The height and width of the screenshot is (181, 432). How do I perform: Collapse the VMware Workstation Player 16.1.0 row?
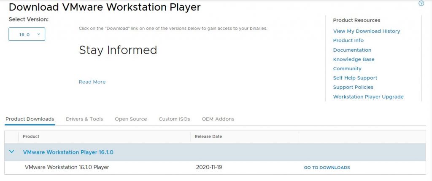[x=12, y=152]
